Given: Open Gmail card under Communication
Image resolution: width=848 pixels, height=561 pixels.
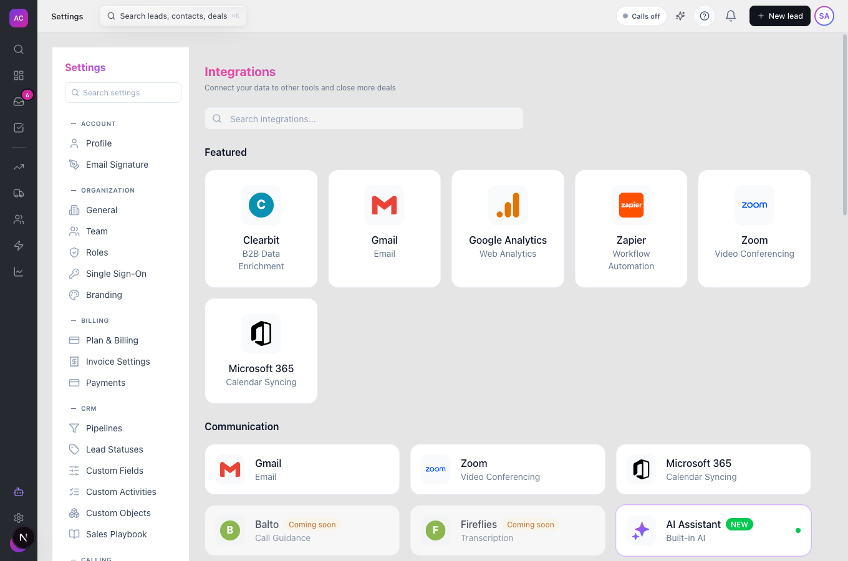Looking at the screenshot, I should [x=302, y=469].
